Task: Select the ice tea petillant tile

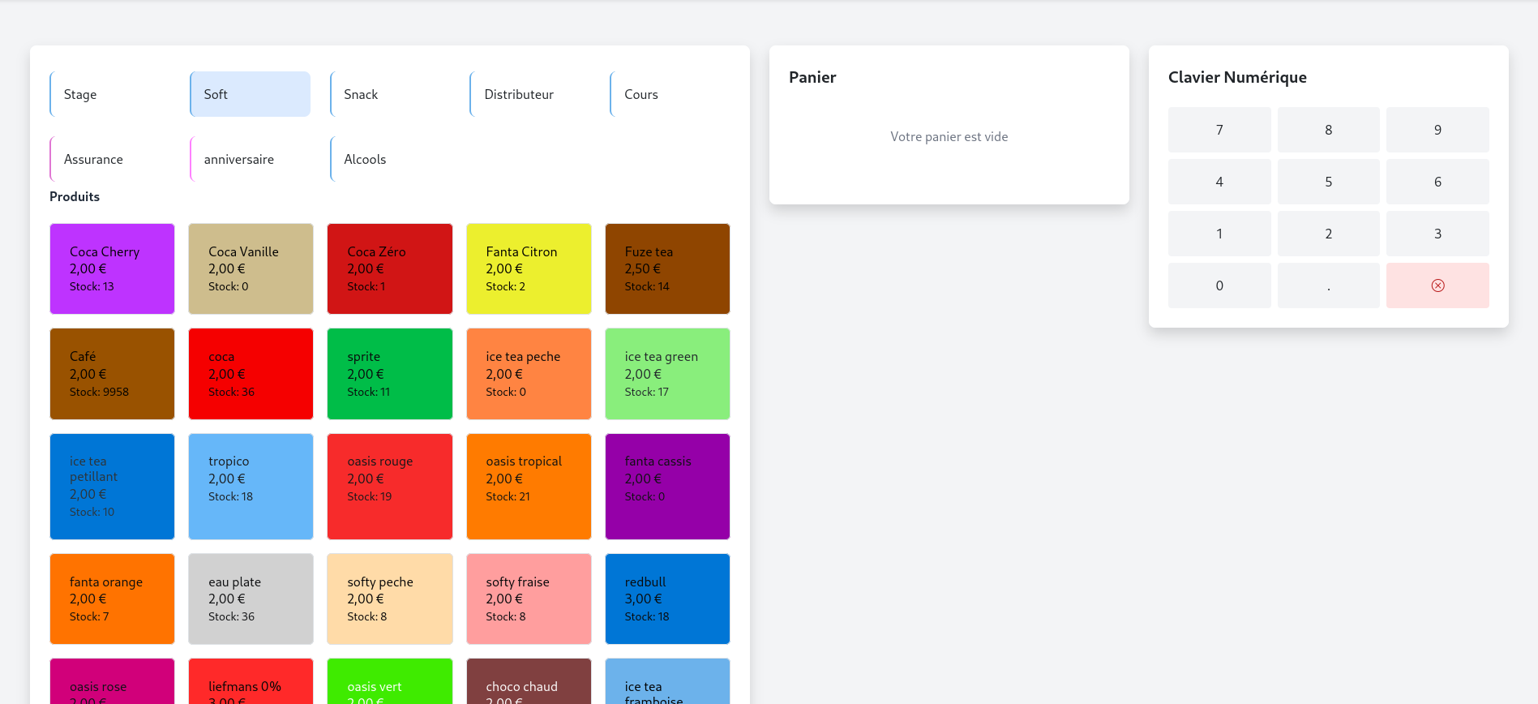Action: click(x=112, y=487)
